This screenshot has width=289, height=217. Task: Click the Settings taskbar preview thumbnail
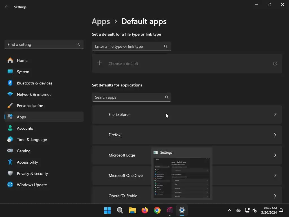point(181,178)
